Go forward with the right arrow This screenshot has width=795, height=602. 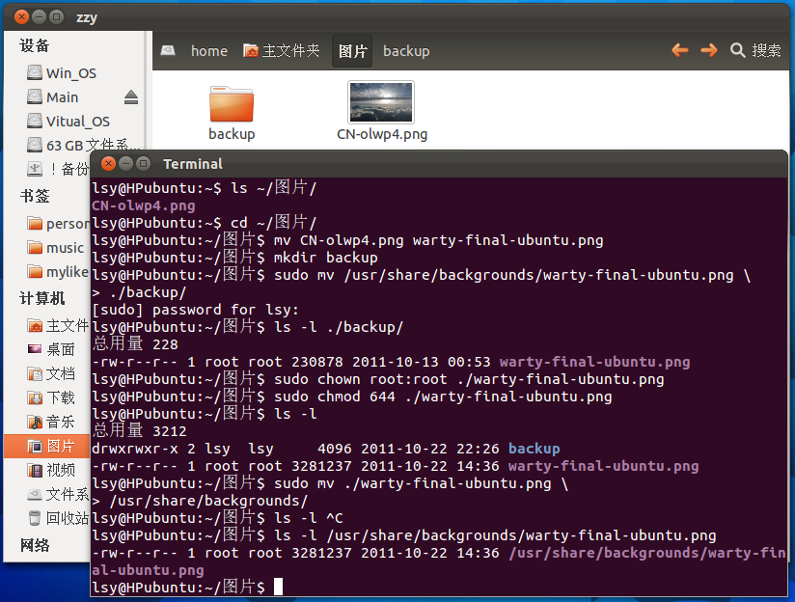click(x=709, y=50)
